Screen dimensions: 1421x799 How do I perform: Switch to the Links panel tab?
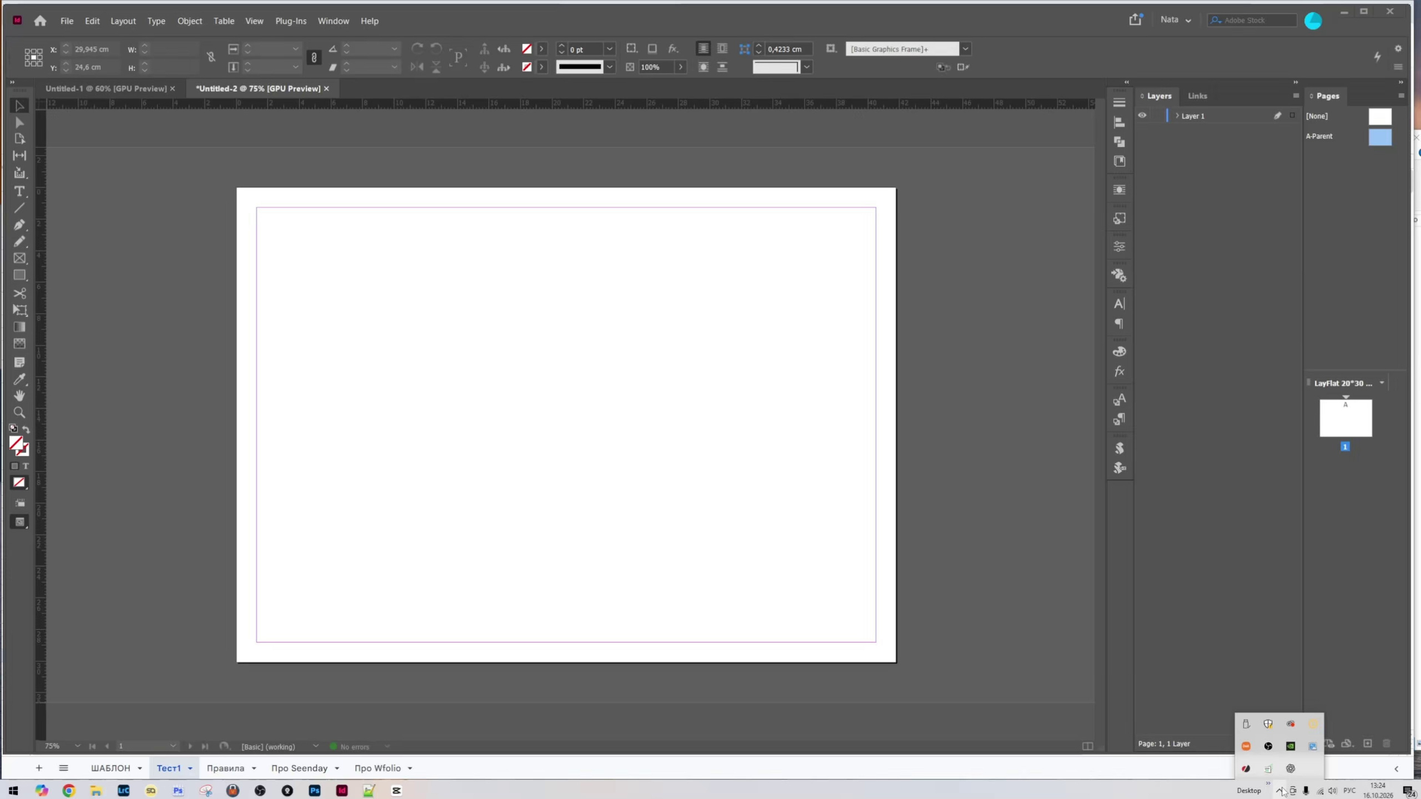[x=1197, y=96]
